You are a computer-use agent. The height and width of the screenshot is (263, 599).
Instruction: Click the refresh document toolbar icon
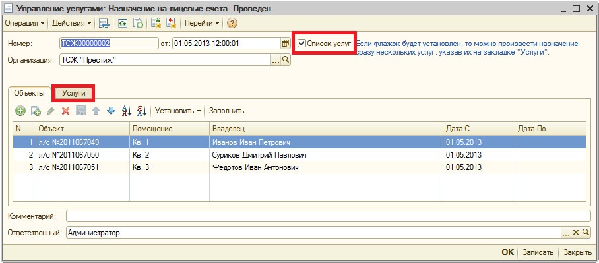point(122,23)
